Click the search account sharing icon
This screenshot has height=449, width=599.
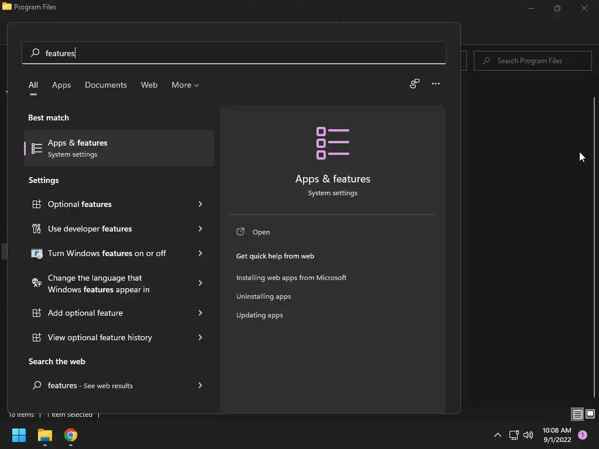click(x=415, y=84)
